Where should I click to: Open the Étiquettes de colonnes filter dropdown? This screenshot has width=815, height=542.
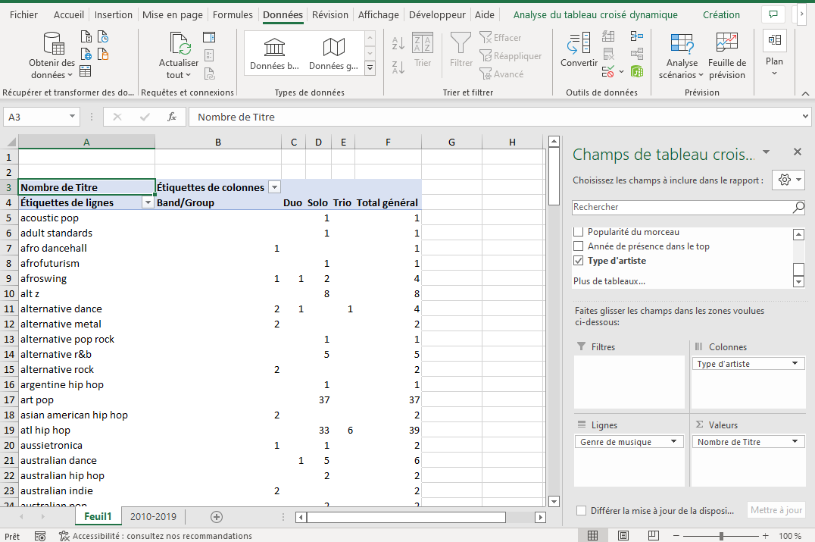274,187
